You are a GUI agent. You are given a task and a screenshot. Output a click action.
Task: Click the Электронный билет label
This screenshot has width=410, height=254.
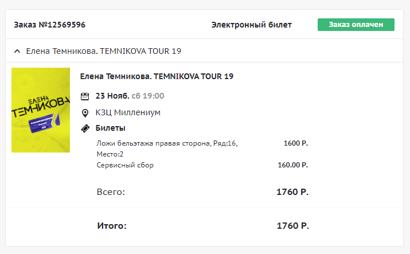tap(251, 25)
